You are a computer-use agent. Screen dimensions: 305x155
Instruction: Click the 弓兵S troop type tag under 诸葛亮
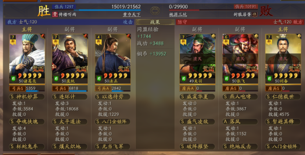(17, 89)
